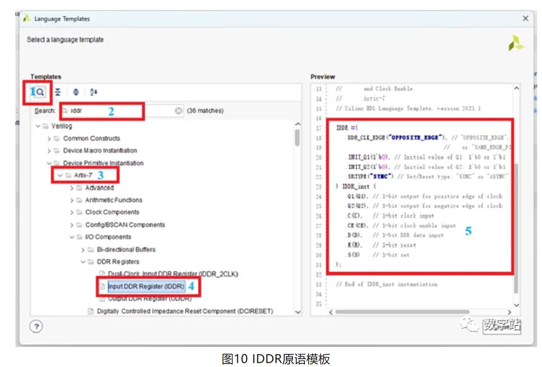Select the Verilog tree label

click(x=61, y=126)
